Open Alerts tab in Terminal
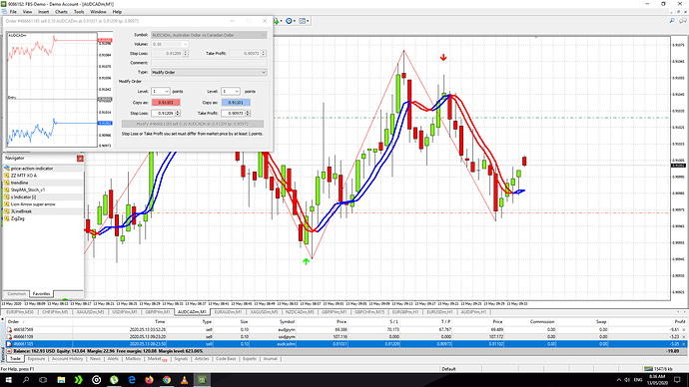689x387 pixels. pyautogui.click(x=113, y=359)
